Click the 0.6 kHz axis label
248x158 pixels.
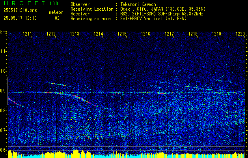click(3, 150)
